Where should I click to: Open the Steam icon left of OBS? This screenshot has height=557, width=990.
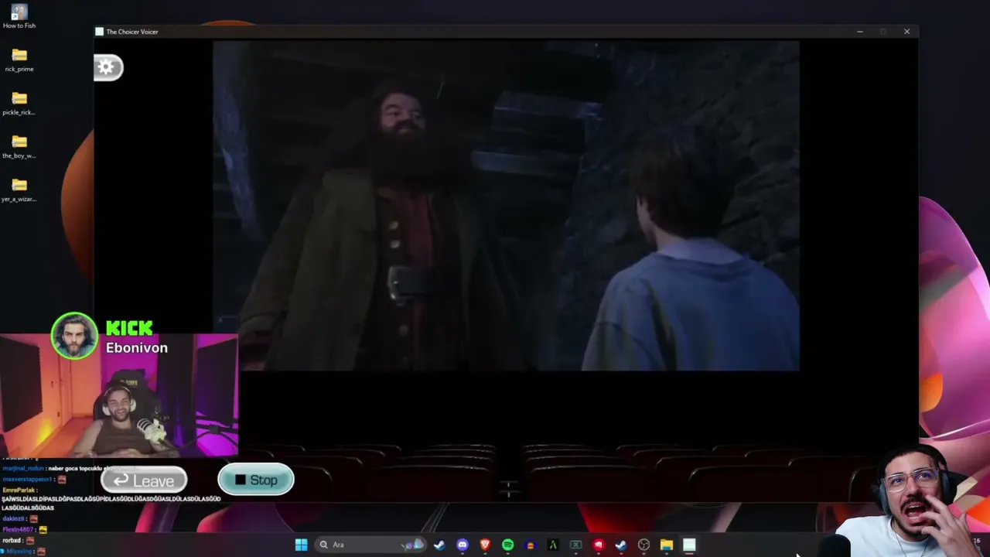click(x=620, y=545)
